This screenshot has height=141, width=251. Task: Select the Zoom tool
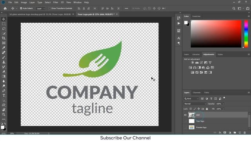click(4, 114)
